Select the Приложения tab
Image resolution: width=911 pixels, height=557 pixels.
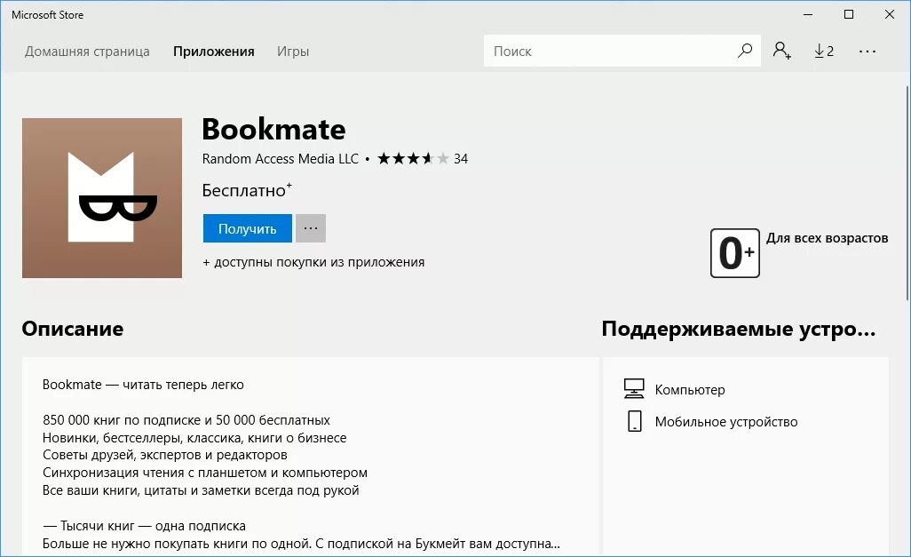coord(214,52)
